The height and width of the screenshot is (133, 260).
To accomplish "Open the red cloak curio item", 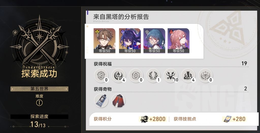I will click(118, 100).
